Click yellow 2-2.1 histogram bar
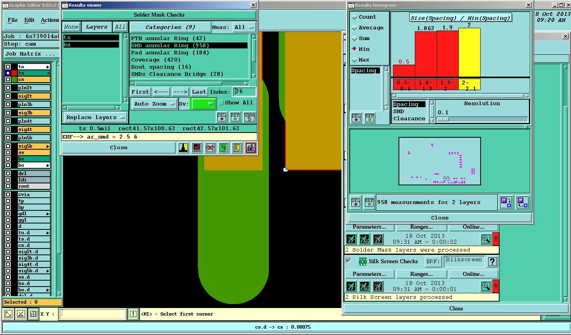Viewport: 571px width, 335px height. [x=469, y=52]
